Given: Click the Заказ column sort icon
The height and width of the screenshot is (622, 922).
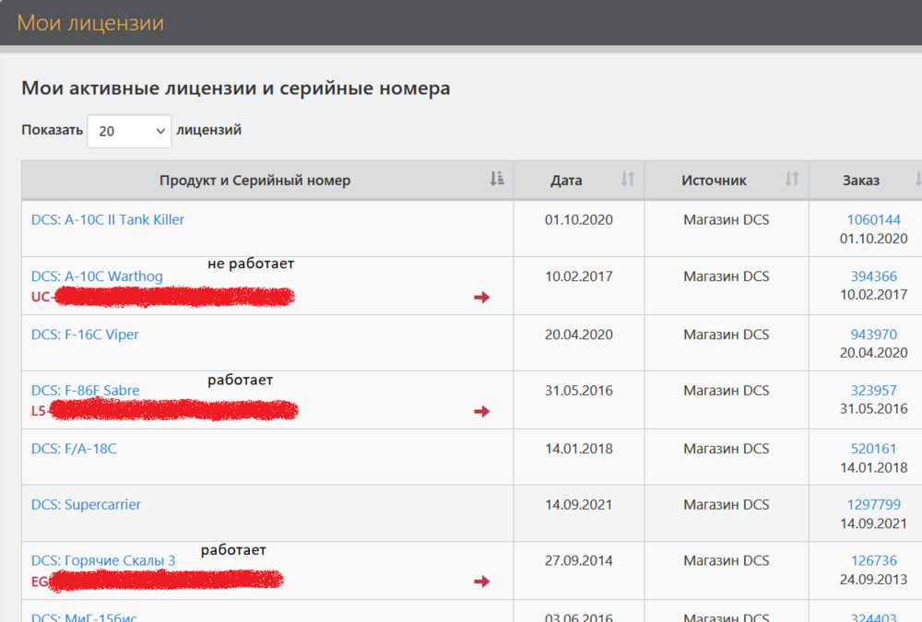Looking at the screenshot, I should 917,180.
